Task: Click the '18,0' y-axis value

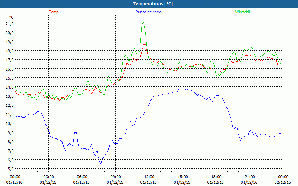Action: click(x=10, y=51)
